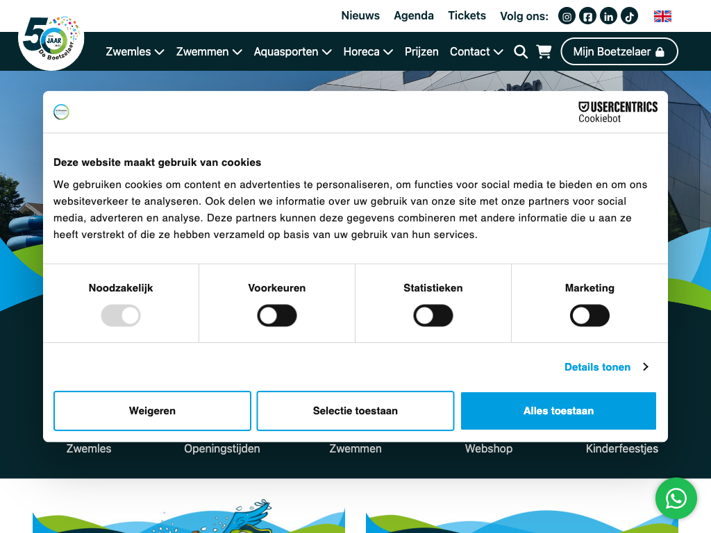Image resolution: width=711 pixels, height=533 pixels.
Task: Open the shopping cart icon
Action: (x=544, y=51)
